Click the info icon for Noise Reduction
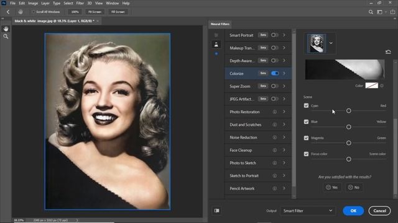This screenshot has height=223, width=398. tap(275, 138)
